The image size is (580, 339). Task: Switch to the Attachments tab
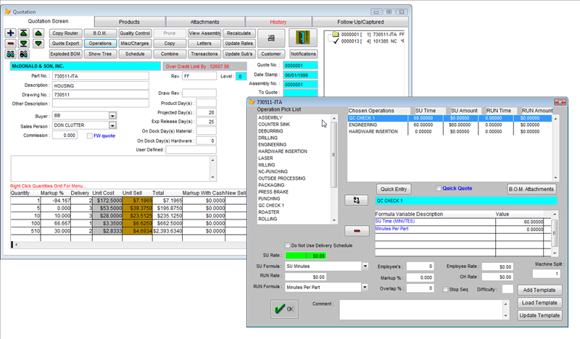pyautogui.click(x=204, y=22)
